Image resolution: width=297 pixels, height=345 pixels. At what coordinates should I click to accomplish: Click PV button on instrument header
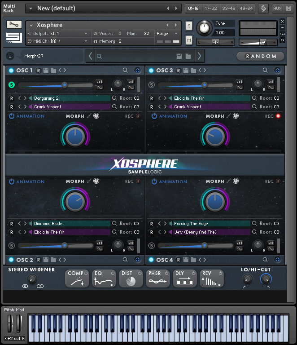[x=282, y=40]
